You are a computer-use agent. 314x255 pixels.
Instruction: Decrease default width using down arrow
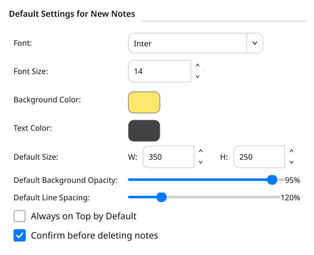(x=201, y=162)
